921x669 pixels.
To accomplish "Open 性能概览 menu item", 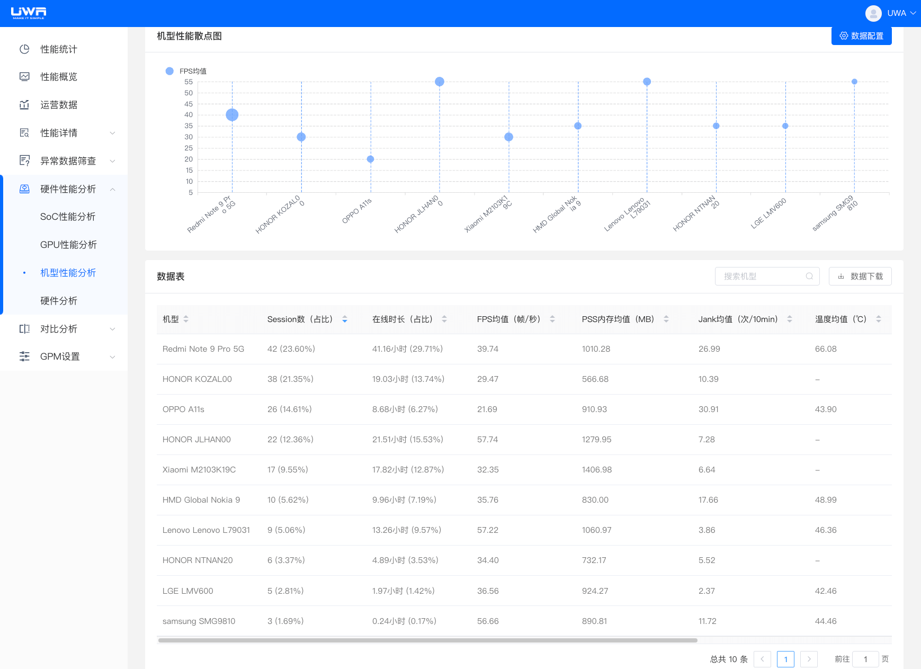I will (x=64, y=77).
